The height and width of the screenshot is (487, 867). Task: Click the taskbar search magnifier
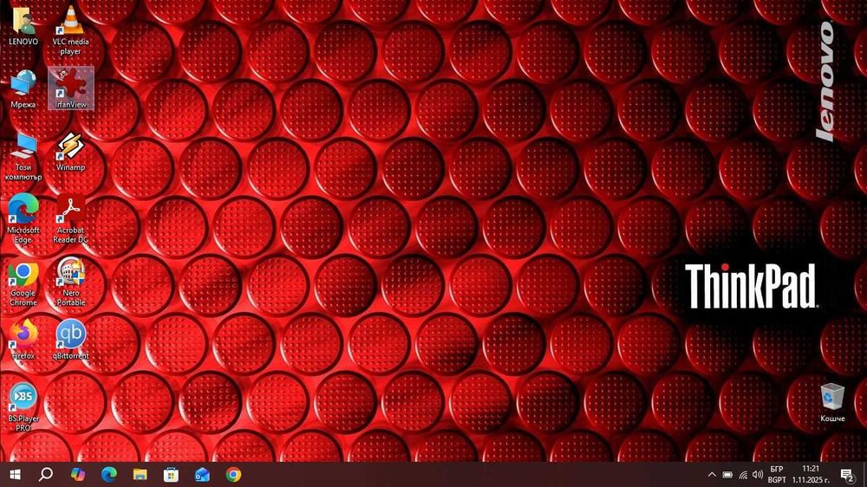coord(46,474)
